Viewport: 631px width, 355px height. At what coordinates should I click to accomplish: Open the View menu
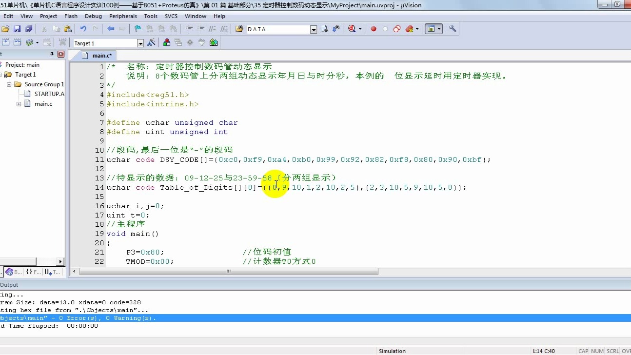[26, 16]
